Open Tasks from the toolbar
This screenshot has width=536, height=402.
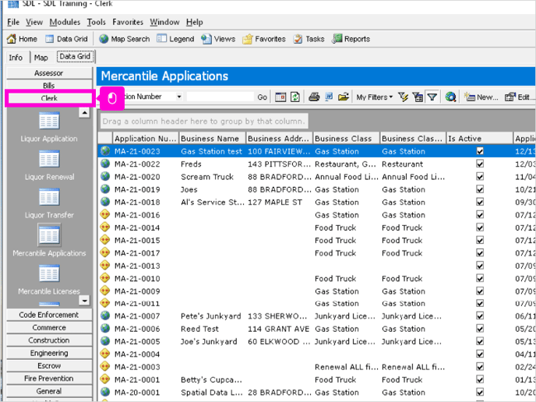(x=309, y=39)
